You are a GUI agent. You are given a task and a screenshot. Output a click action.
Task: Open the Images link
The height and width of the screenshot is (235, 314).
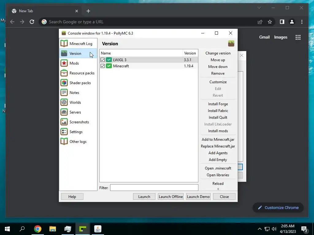(281, 37)
